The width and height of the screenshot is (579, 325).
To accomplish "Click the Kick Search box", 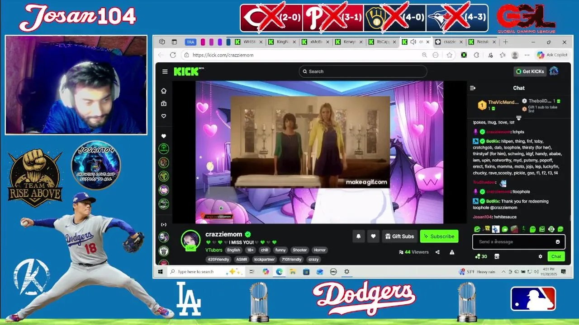I will [x=363, y=71].
